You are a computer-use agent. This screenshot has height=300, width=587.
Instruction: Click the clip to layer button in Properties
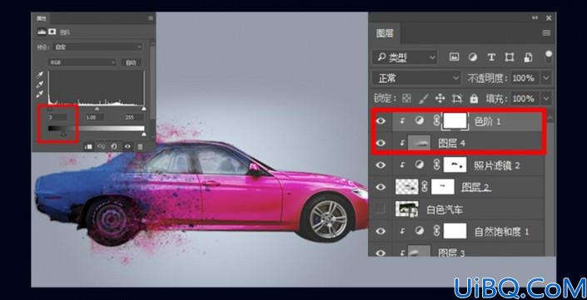click(89, 146)
